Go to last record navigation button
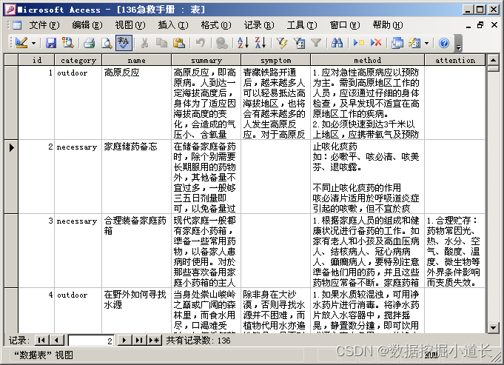The image size is (504, 365). coord(139,341)
